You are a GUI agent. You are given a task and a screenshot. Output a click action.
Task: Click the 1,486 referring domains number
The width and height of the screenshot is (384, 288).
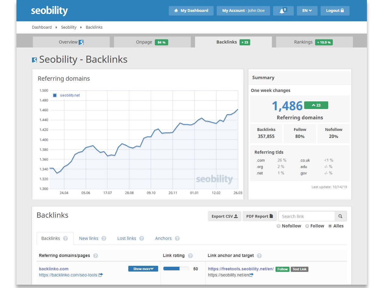click(287, 106)
